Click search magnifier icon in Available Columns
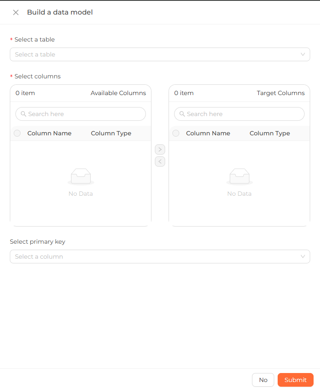This screenshot has height=391, width=320. pos(24,114)
